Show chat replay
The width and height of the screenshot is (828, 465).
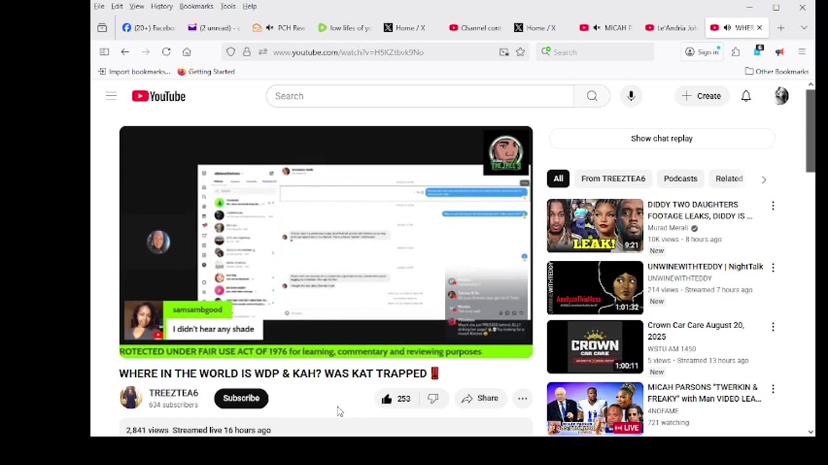662,139
